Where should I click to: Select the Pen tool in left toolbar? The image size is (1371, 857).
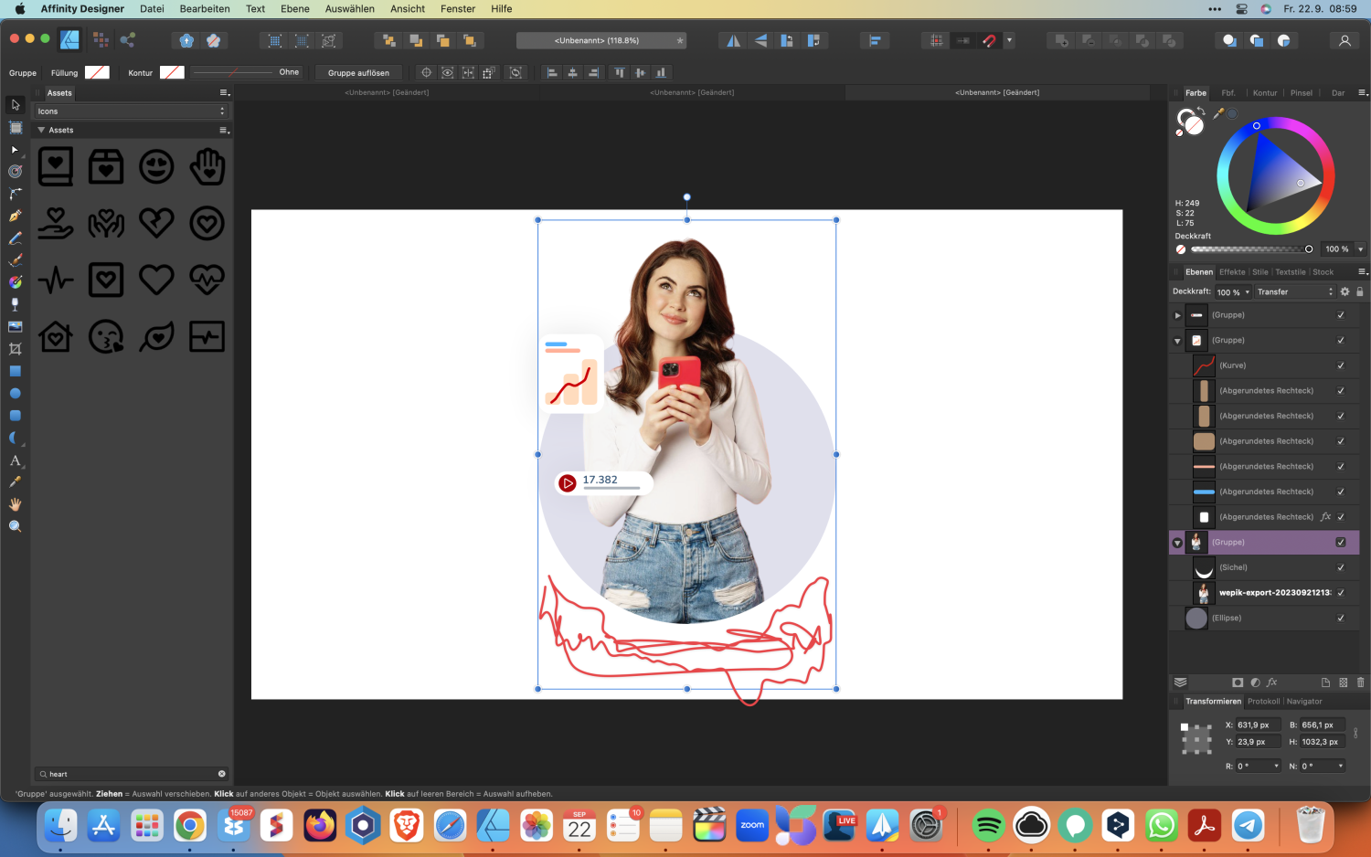15,216
